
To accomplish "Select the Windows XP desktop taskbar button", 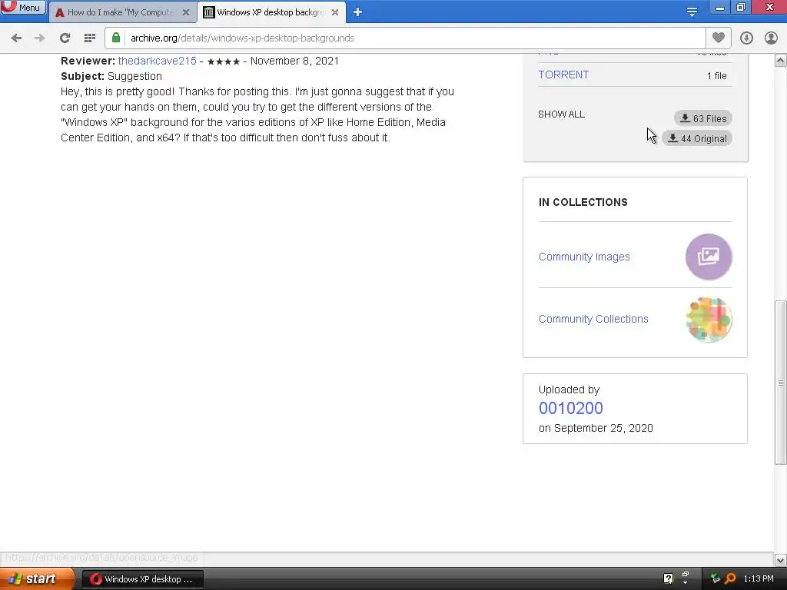I will click(x=142, y=579).
